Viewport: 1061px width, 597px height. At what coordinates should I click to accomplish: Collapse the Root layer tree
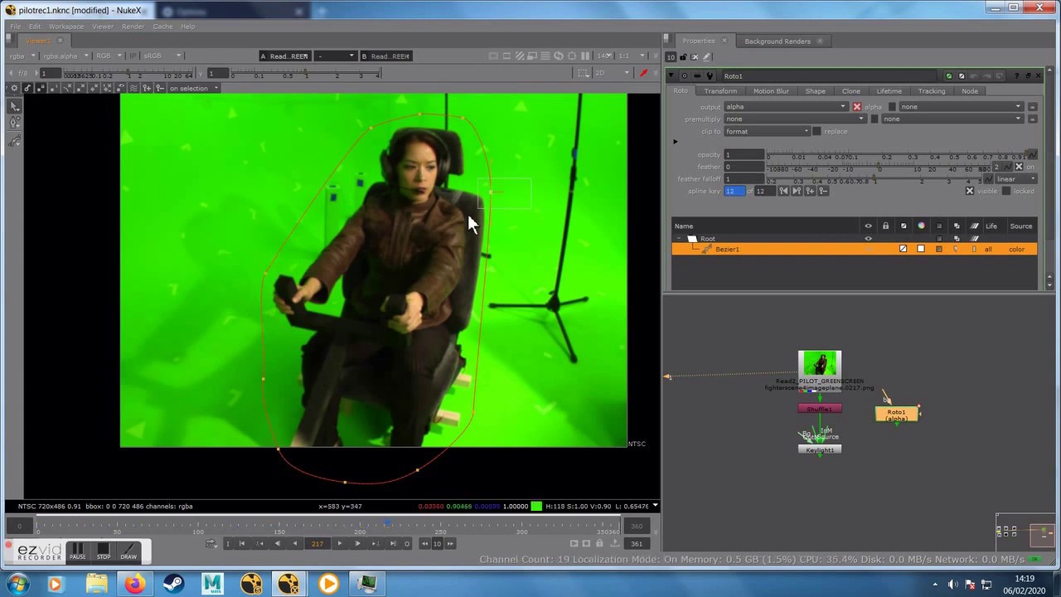[680, 239]
